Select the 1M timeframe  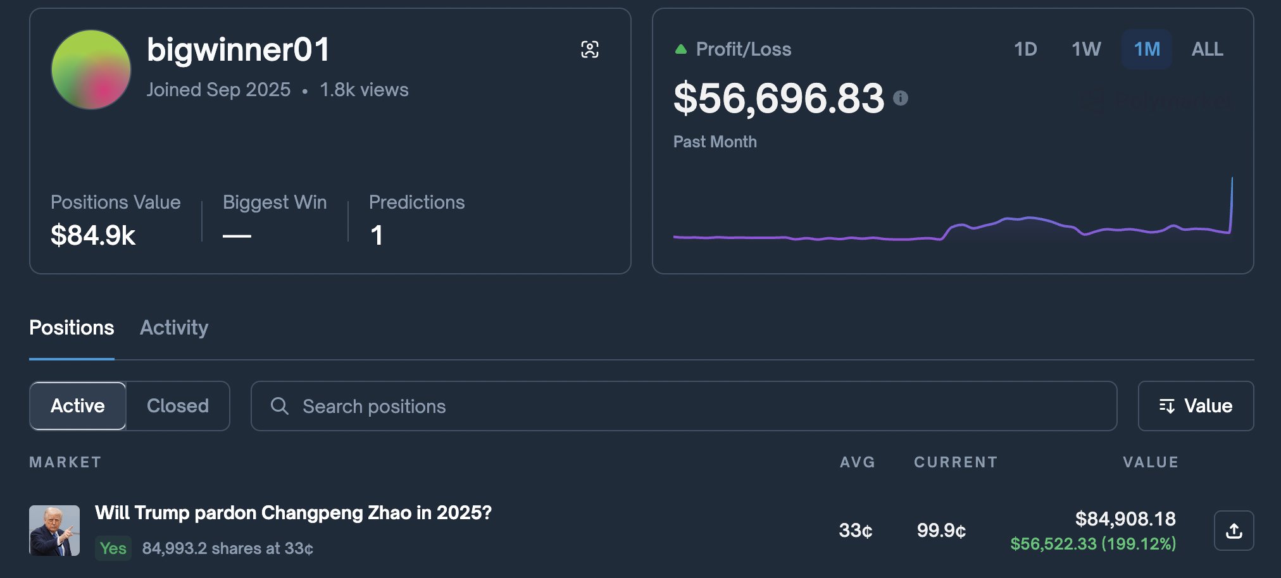click(x=1146, y=49)
